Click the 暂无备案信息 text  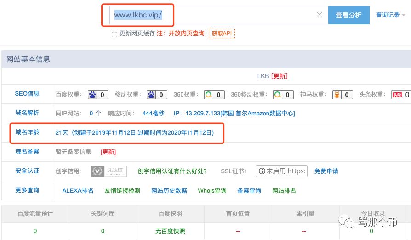coord(74,152)
